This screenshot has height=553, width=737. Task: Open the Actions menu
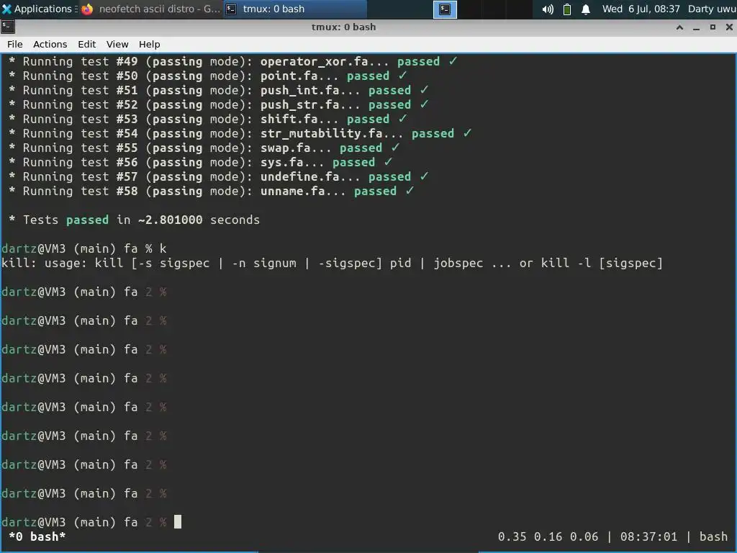pos(50,44)
